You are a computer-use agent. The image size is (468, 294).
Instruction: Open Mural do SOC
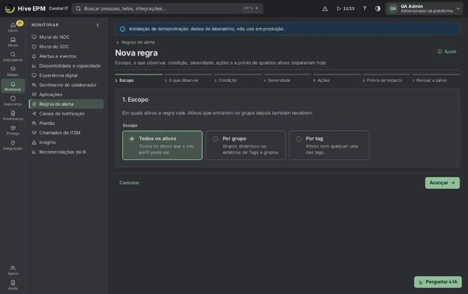[66, 47]
